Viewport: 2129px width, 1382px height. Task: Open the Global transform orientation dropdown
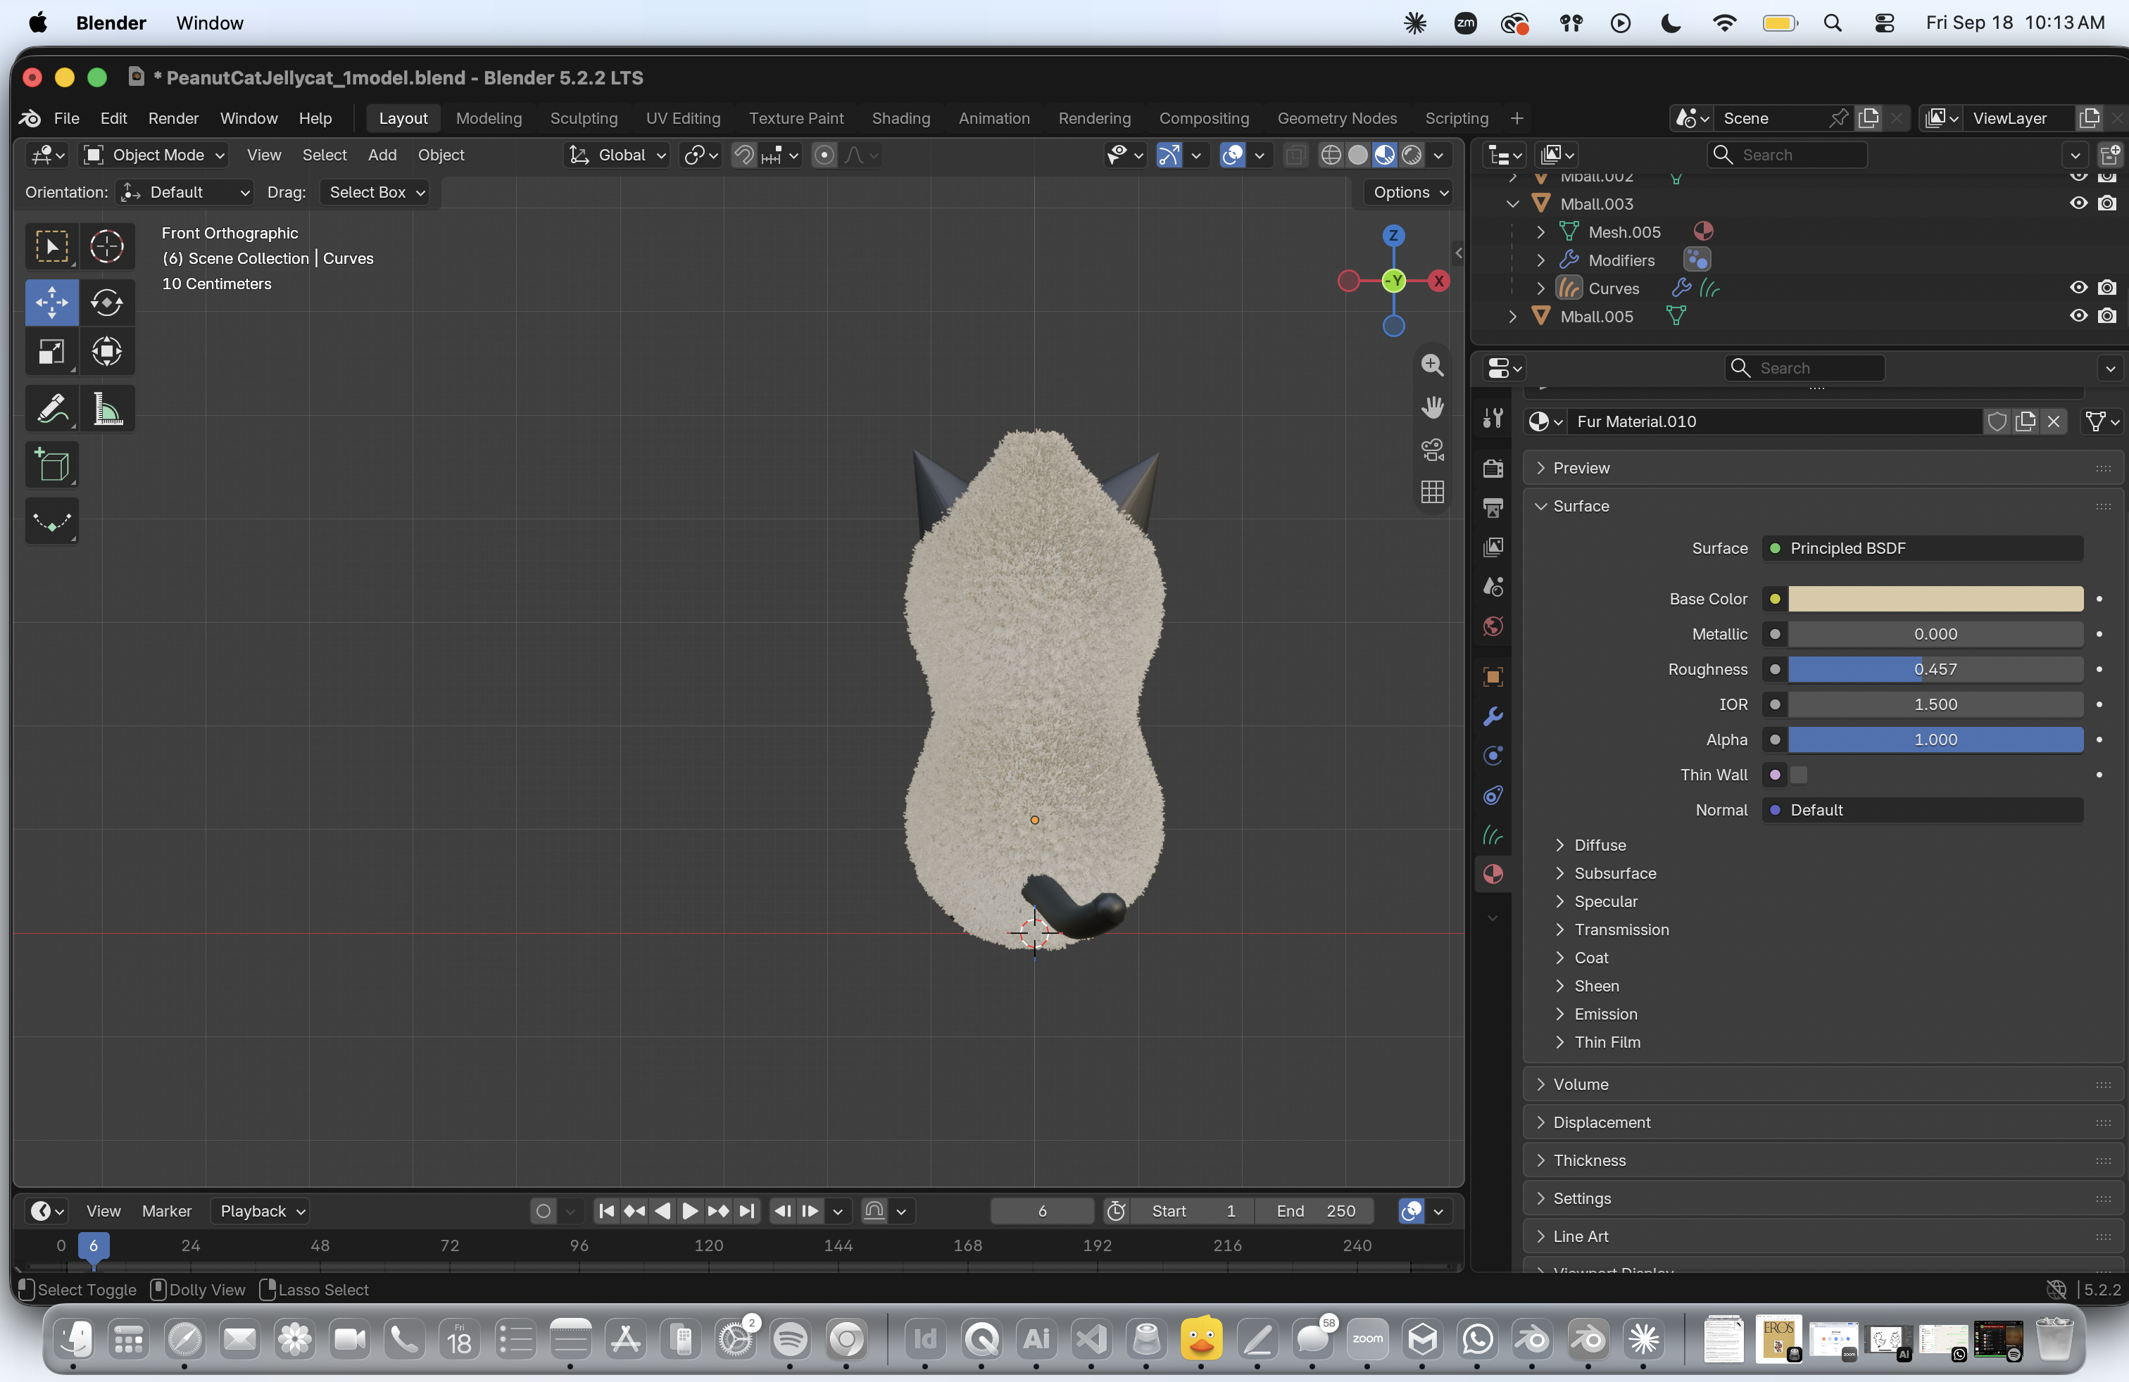click(x=618, y=156)
